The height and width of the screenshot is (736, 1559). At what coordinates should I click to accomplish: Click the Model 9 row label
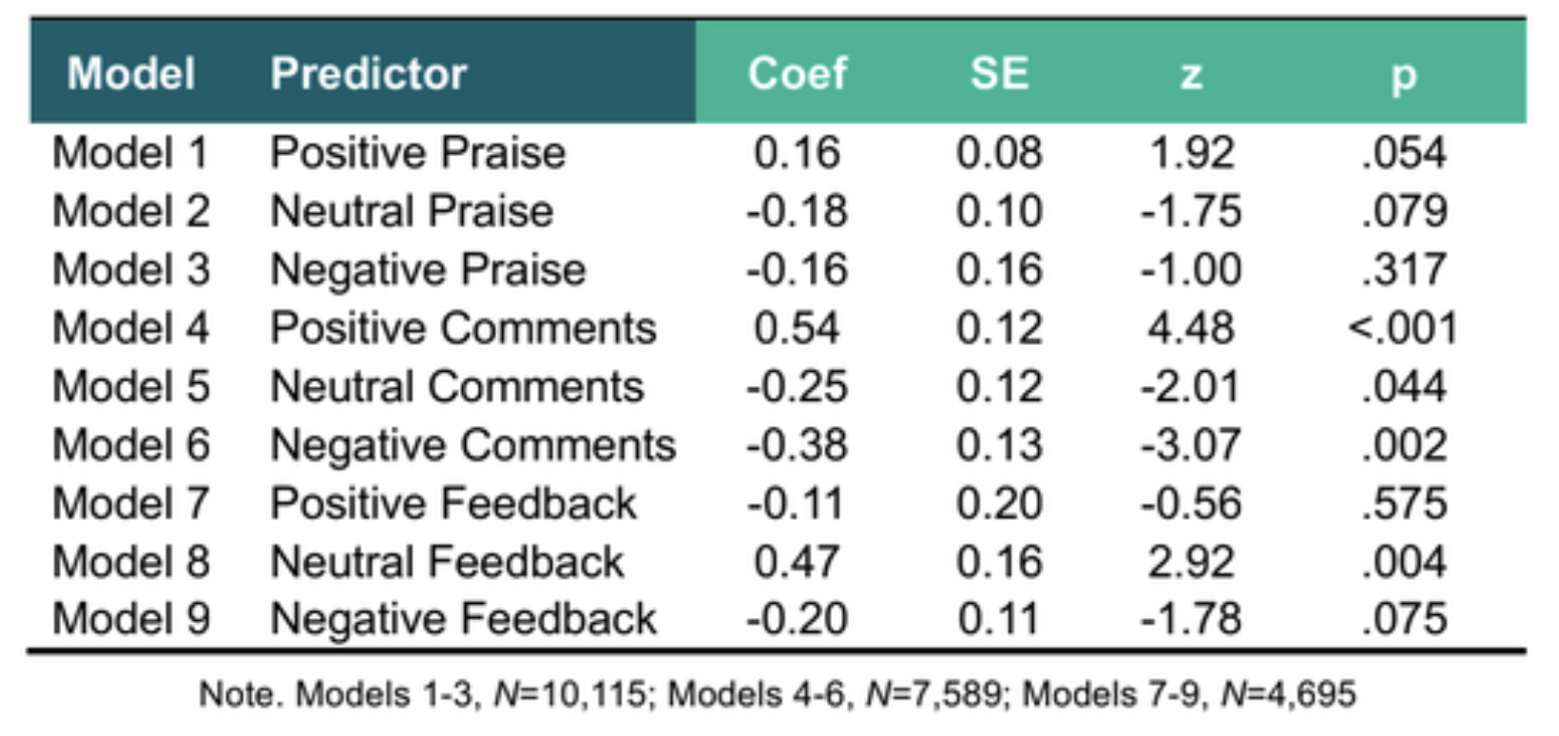point(131,619)
